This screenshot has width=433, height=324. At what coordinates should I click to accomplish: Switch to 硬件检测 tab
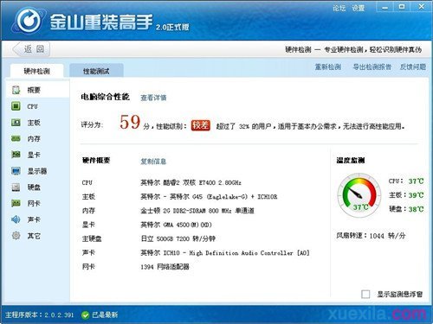37,71
